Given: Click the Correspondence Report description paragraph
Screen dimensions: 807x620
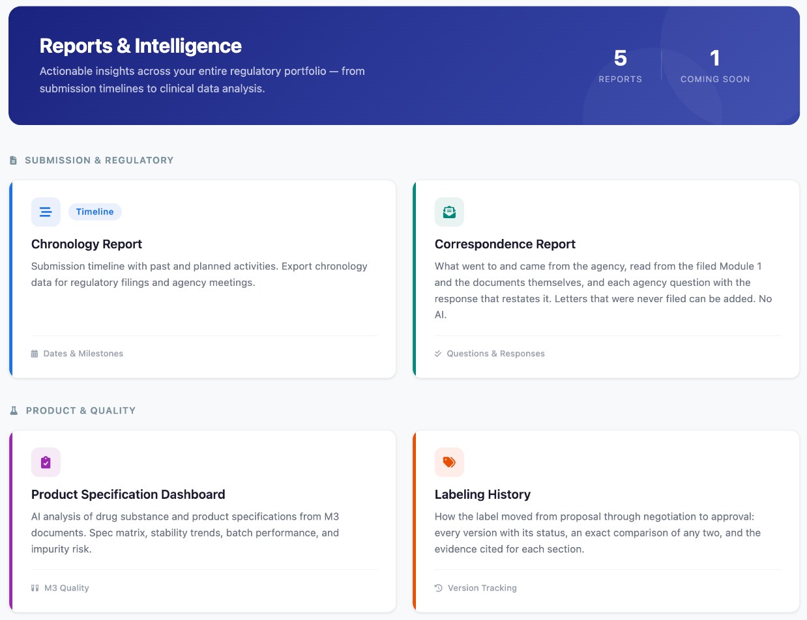Looking at the screenshot, I should [603, 290].
